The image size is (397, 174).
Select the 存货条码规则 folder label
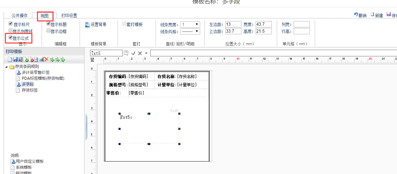[x=27, y=67]
